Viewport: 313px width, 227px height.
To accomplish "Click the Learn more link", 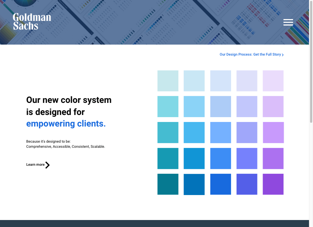I will (35, 165).
